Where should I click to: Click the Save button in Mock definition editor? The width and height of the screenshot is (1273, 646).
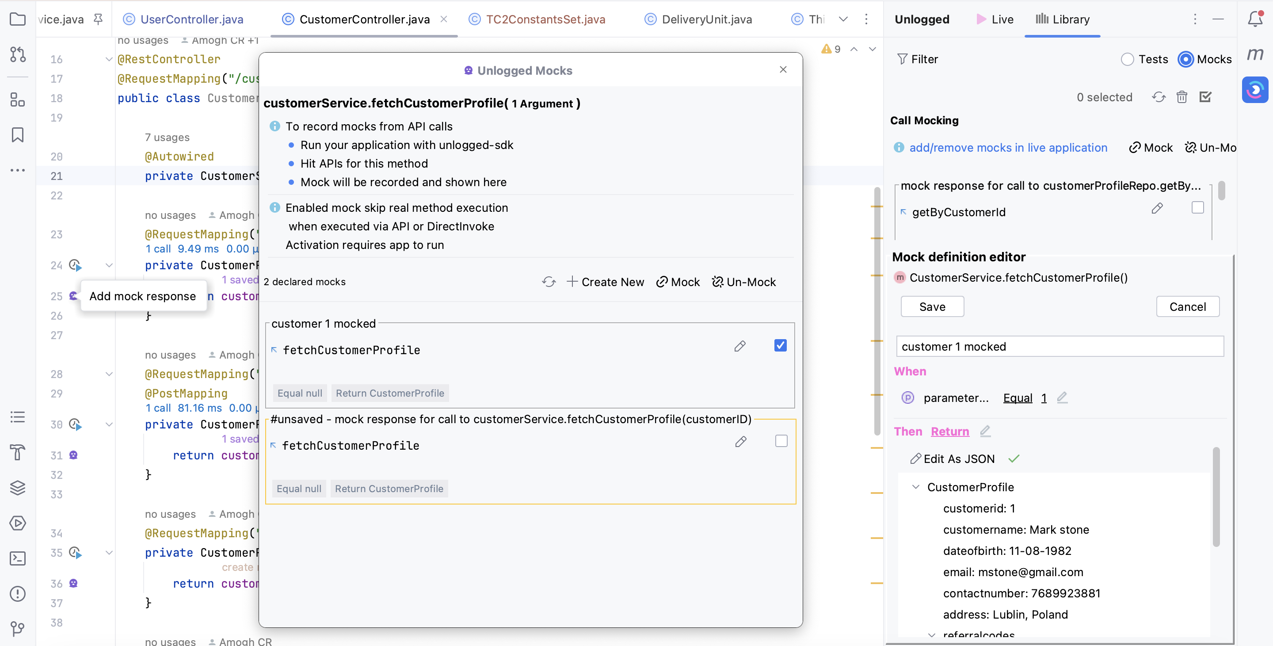932,306
